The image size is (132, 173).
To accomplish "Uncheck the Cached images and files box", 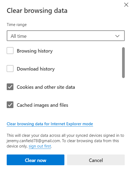I will pos(10,105).
